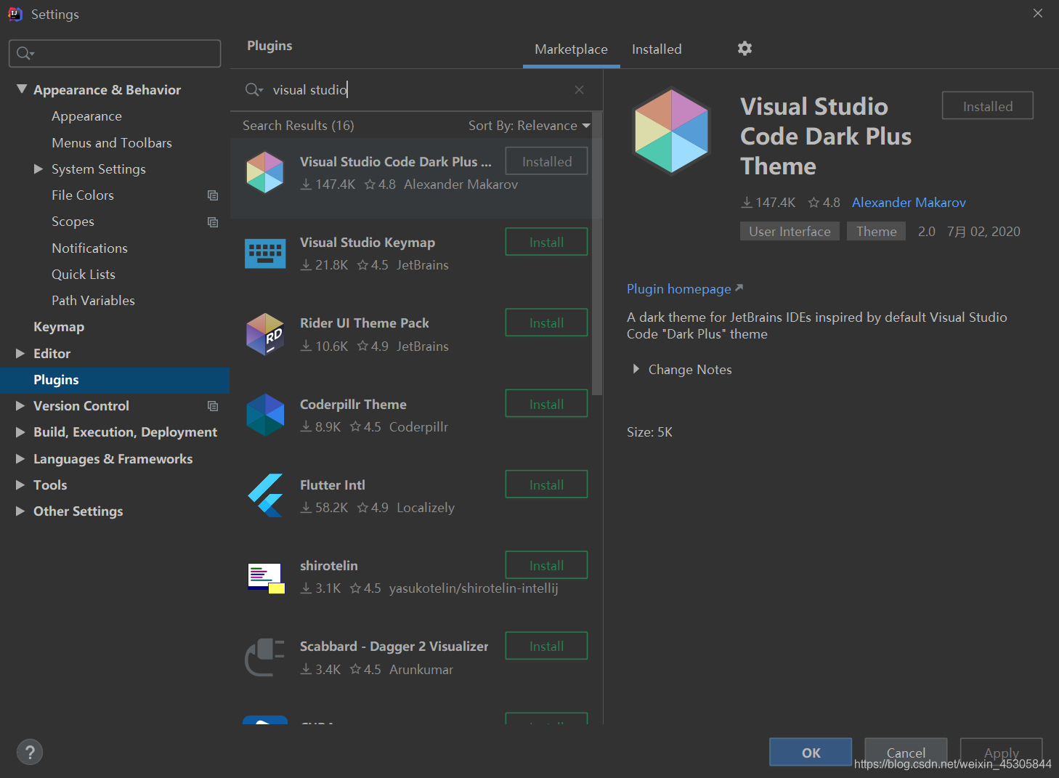Click the Flutter Intl logo icon

tap(265, 495)
